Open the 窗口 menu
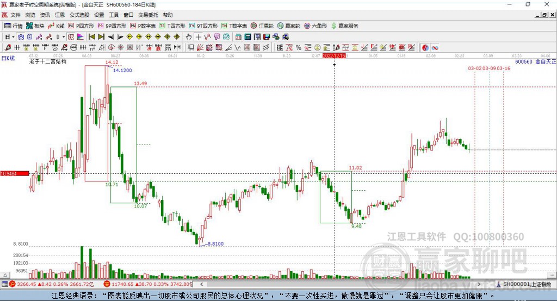 128,15
